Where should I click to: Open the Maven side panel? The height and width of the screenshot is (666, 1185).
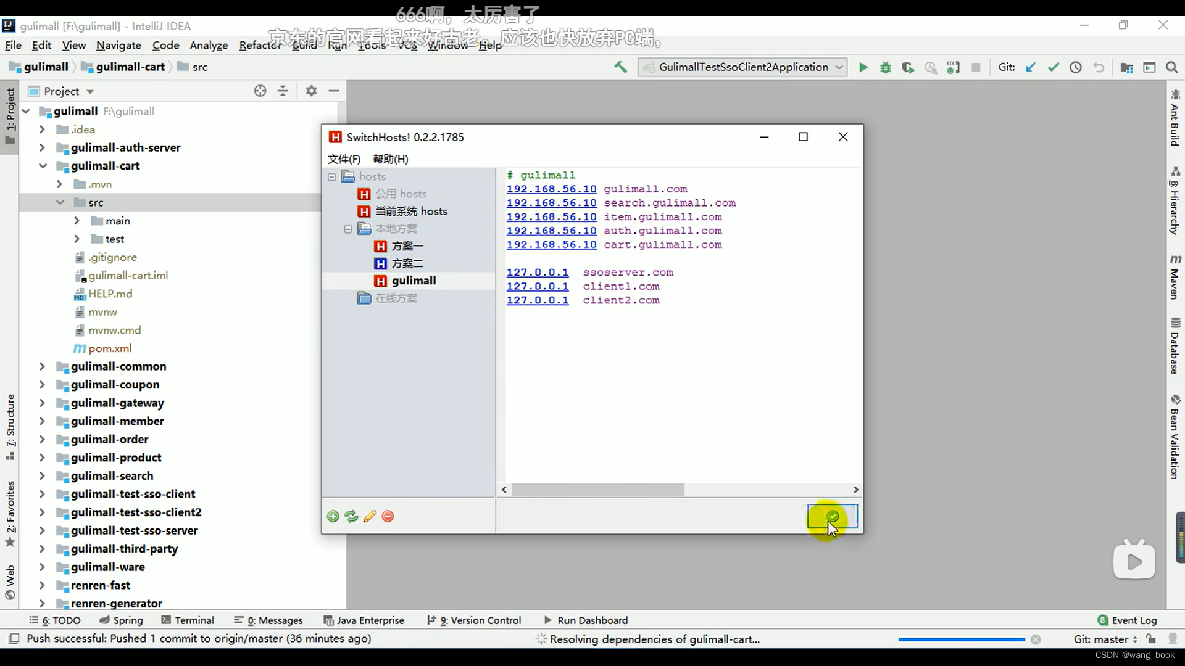coord(1175,276)
